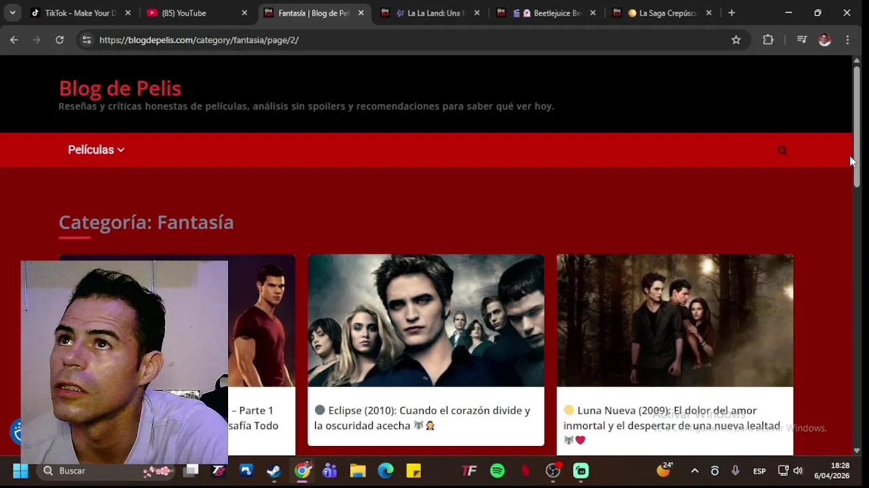Click the Eclipse movie poster thumbnail

click(426, 321)
